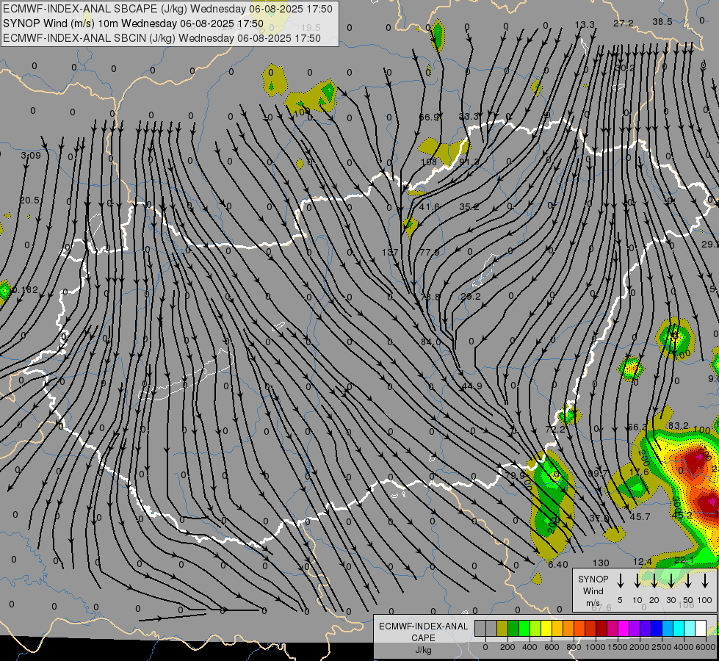Click the wind arrow above 30 m/s
719x661 pixels.
pyautogui.click(x=671, y=581)
